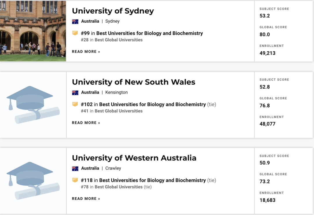Open Best Global Universities link at #28
Screen dimensions: 314x215
pyautogui.click(x=119, y=40)
